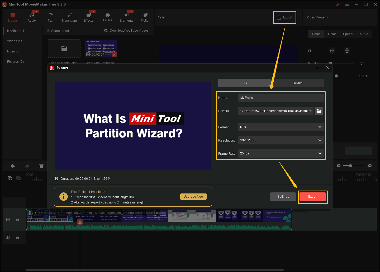
Task: Click the export preview image What Is MiniTool
Action: (133, 126)
